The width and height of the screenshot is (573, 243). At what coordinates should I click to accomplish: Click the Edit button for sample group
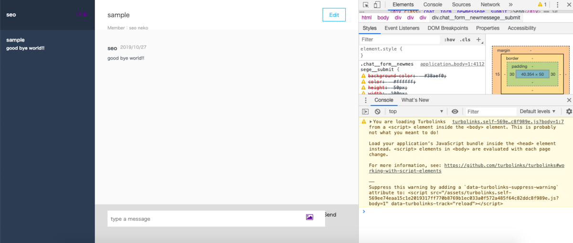click(x=334, y=15)
